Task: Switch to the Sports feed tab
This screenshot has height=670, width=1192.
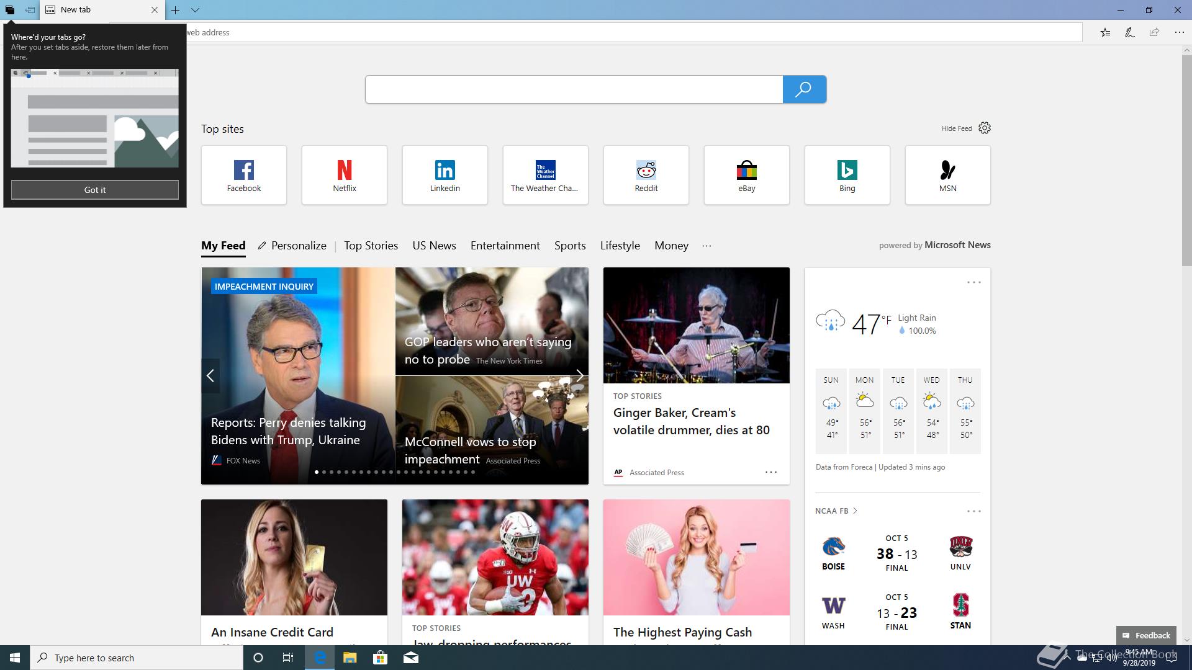Action: 569,246
